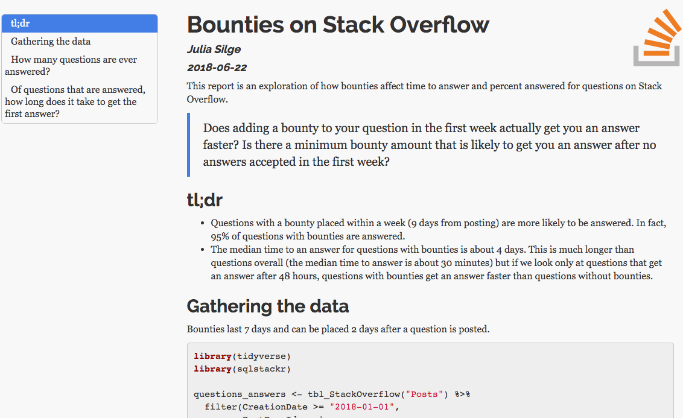The height and width of the screenshot is (418, 683).
Task: Click the Stack Overflow logo icon
Action: pos(656,36)
